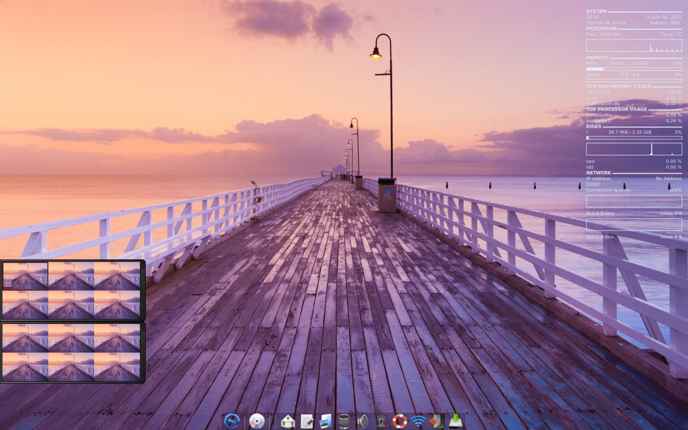688x430 pixels.
Task: Click the lifebuoy help icon in the dock
Action: (x=400, y=420)
